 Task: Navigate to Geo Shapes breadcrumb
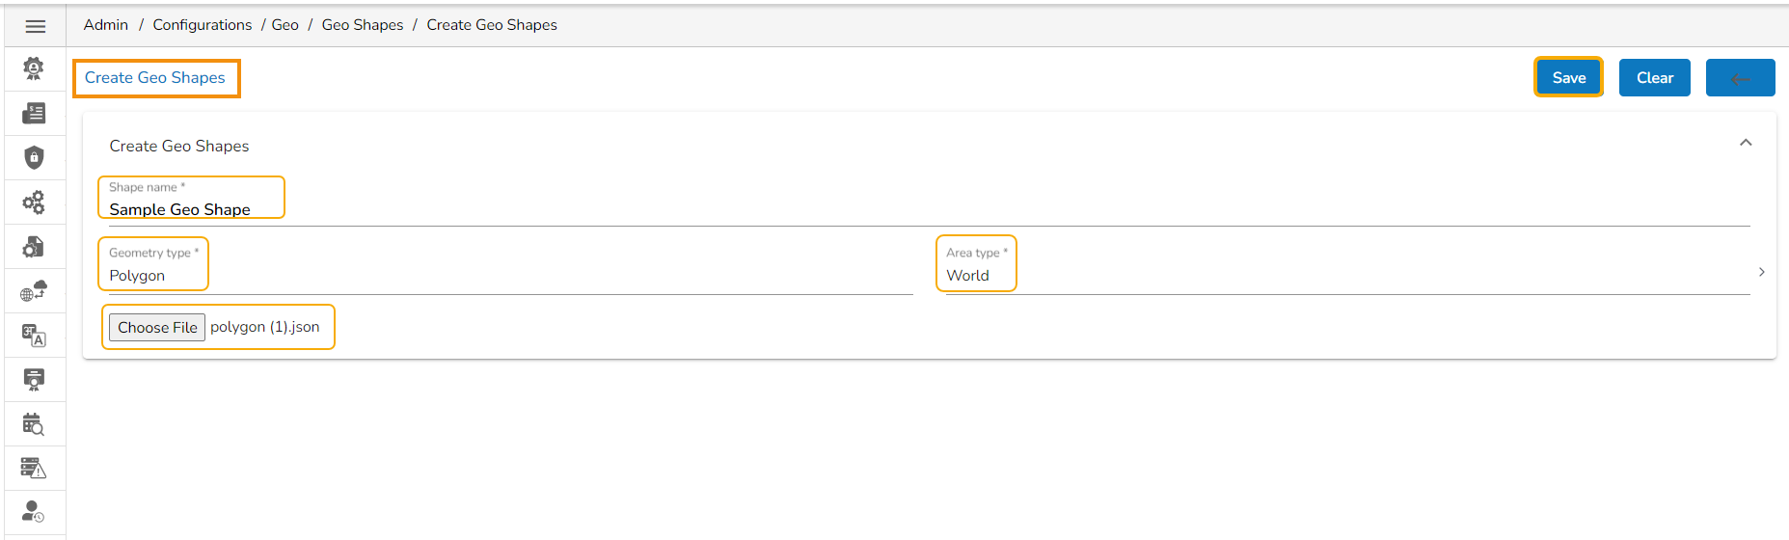363,25
